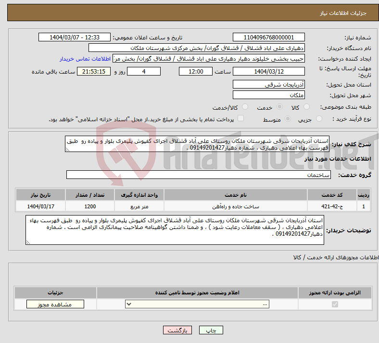Viewport: 379px width, 343px height.
Task: Click the unit cell متر مربع
Action: pos(139,206)
